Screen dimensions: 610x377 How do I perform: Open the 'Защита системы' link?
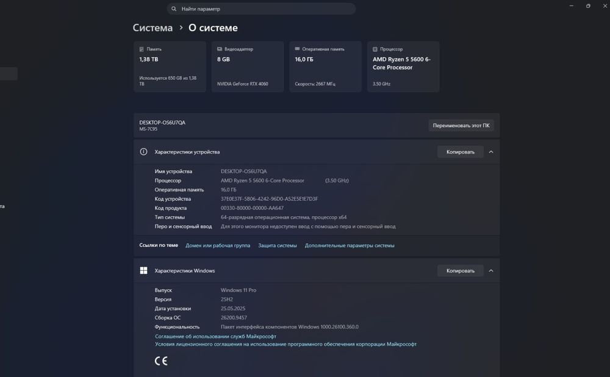tap(278, 245)
